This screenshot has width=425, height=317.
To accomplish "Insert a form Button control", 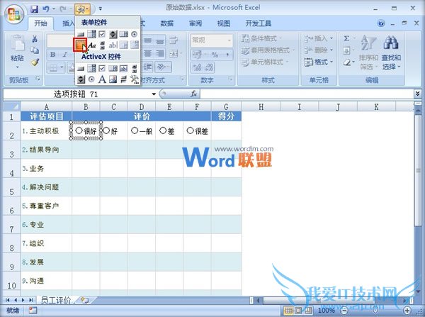I will pyautogui.click(x=81, y=34).
